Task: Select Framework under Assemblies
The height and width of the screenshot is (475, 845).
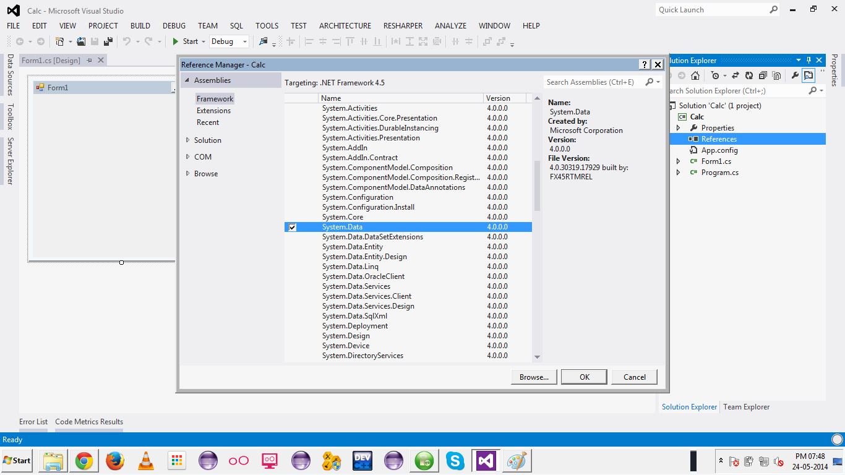Action: coord(215,99)
